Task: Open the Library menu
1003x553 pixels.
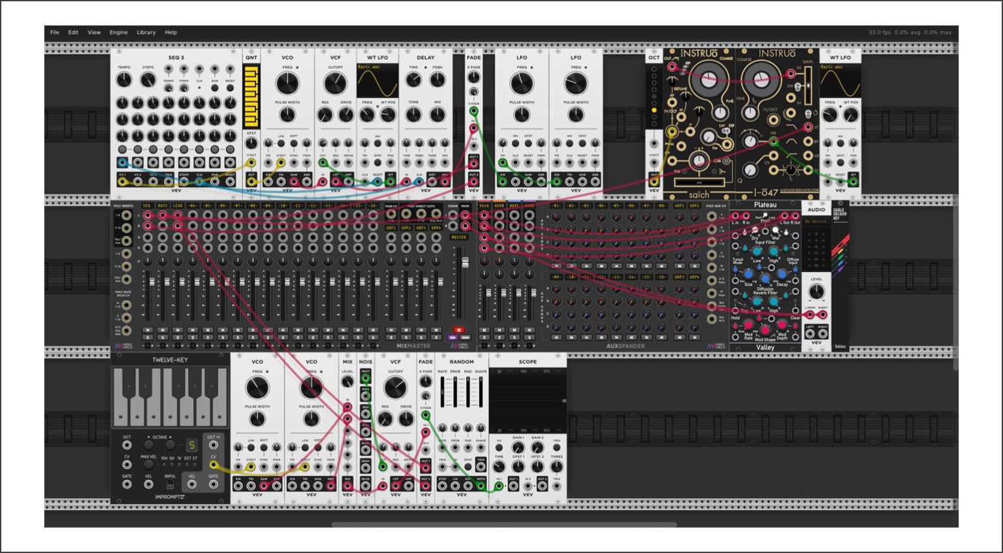Action: click(146, 32)
